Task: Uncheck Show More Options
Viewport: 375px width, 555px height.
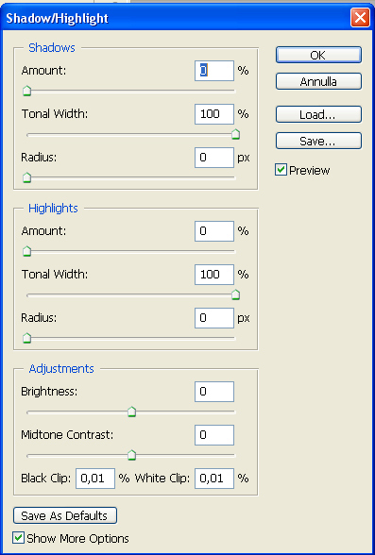Action: 18,538
